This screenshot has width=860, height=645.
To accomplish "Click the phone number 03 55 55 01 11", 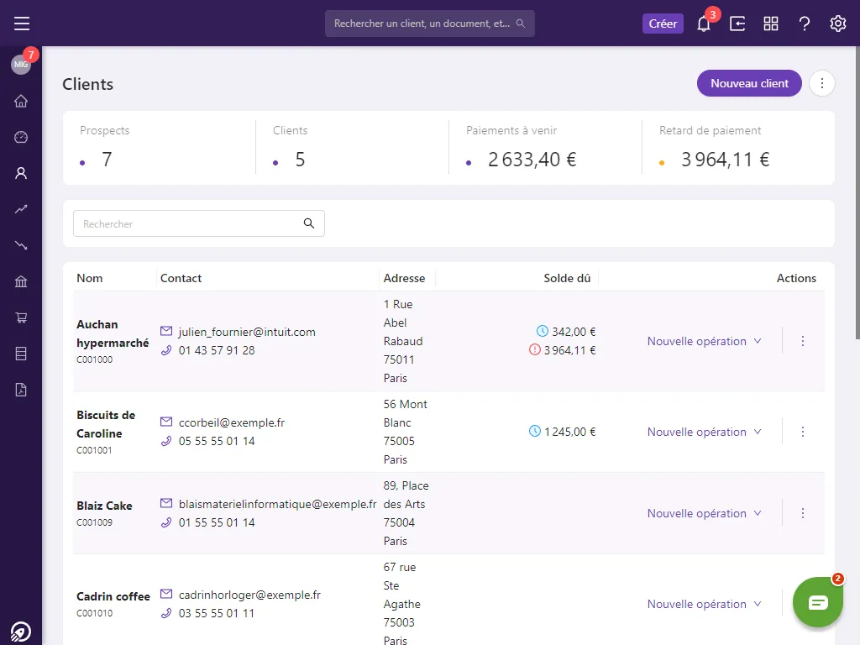I will point(217,613).
